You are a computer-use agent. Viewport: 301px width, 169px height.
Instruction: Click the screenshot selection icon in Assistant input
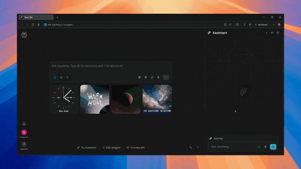click(x=259, y=147)
